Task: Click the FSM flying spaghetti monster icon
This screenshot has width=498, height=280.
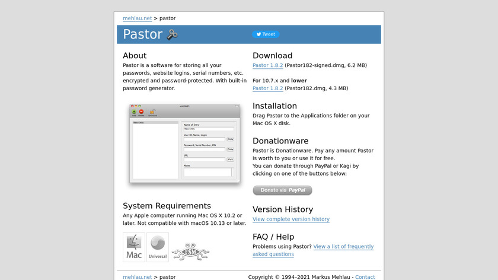Action: point(190,252)
